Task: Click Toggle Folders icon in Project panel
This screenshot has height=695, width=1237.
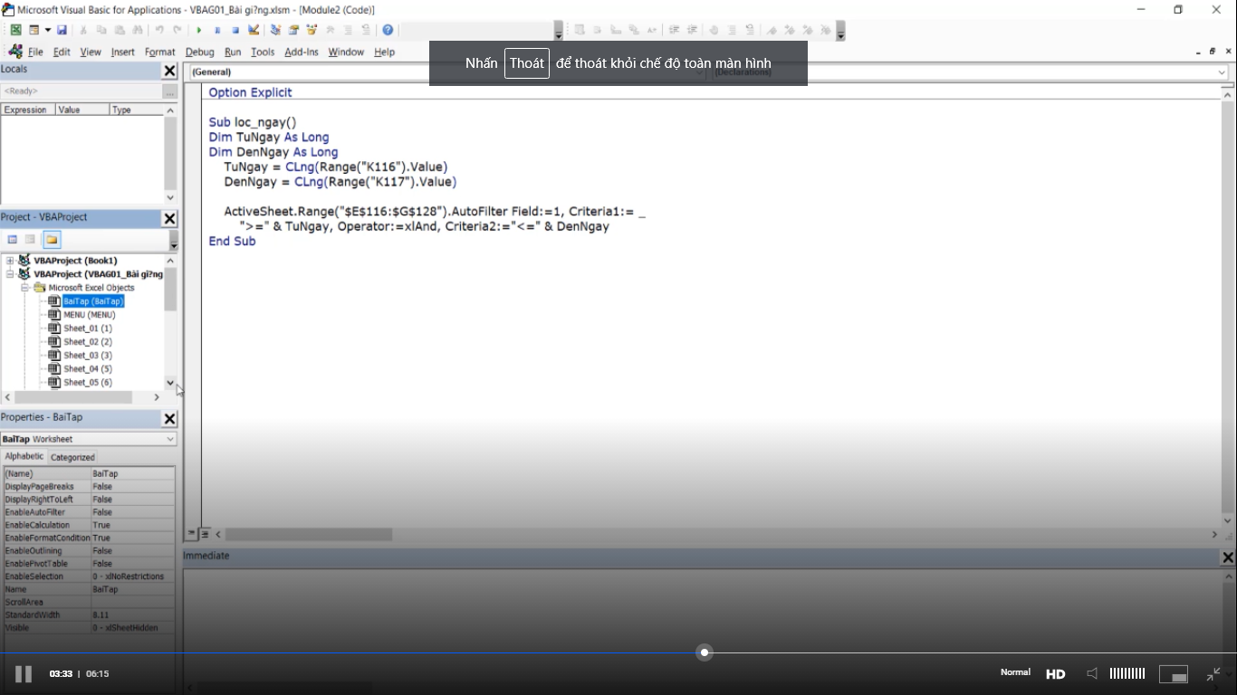Action: pos(52,239)
